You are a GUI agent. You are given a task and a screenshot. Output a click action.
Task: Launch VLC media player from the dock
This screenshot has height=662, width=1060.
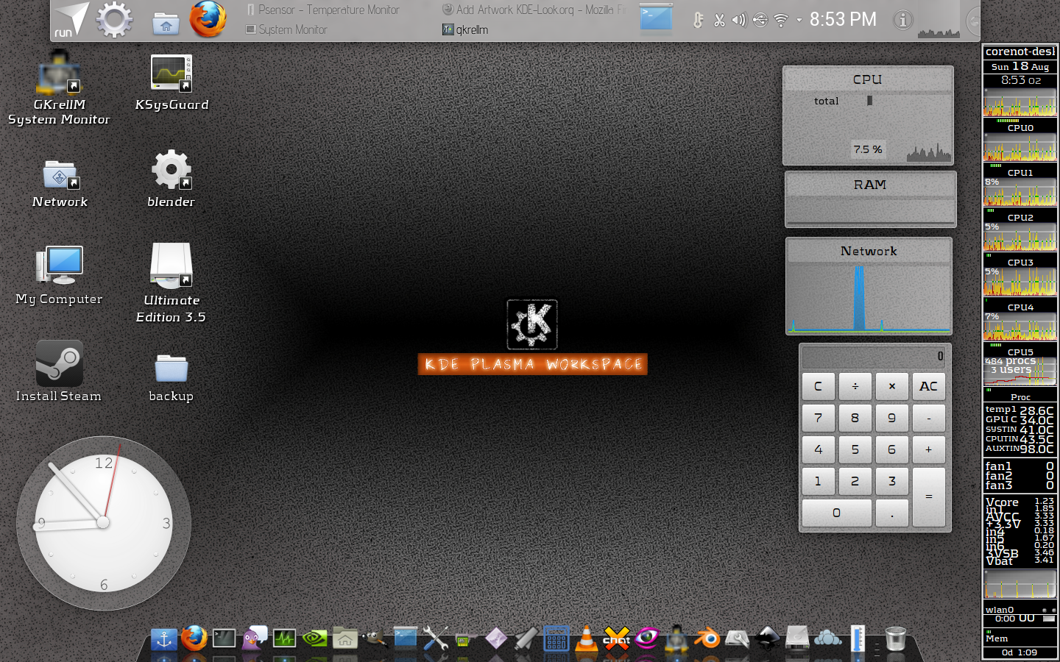point(586,638)
